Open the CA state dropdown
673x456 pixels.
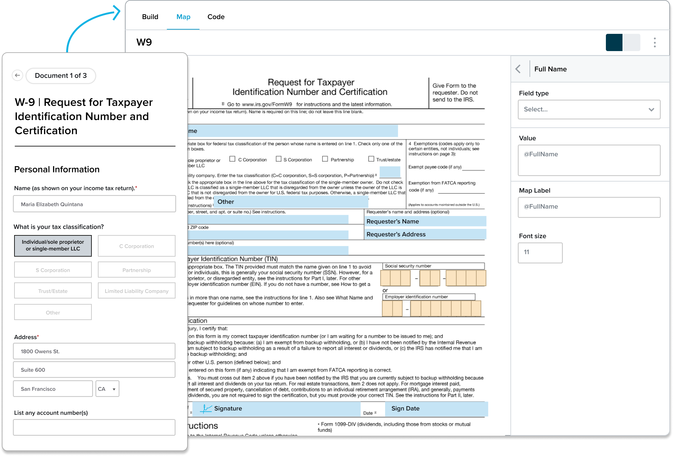click(x=107, y=389)
